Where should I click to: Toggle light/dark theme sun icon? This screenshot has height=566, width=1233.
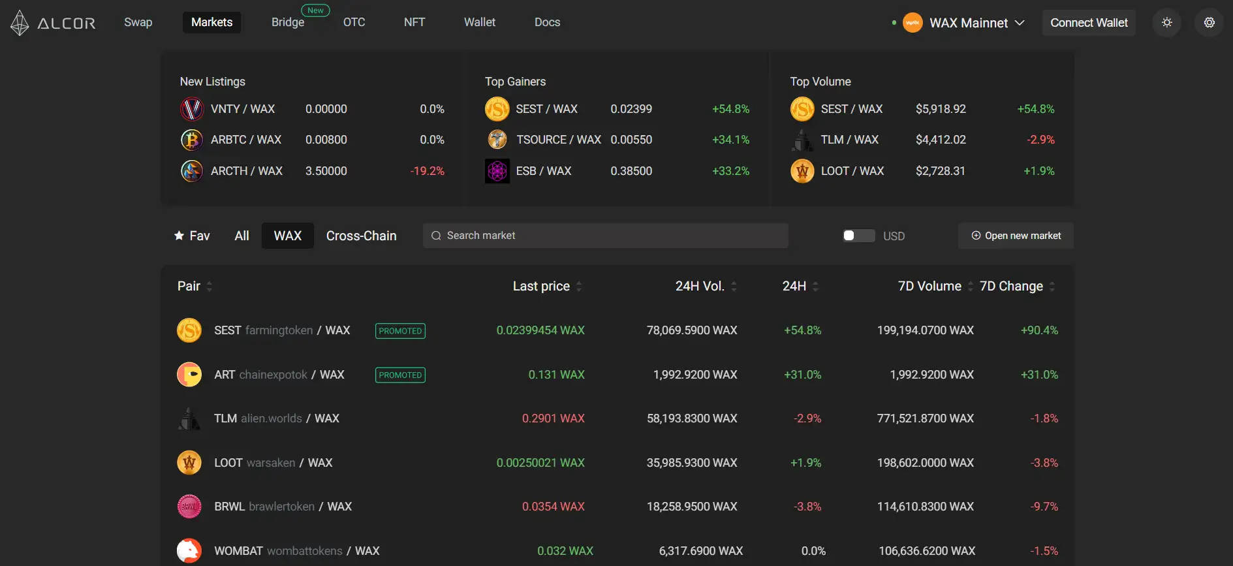pos(1166,23)
